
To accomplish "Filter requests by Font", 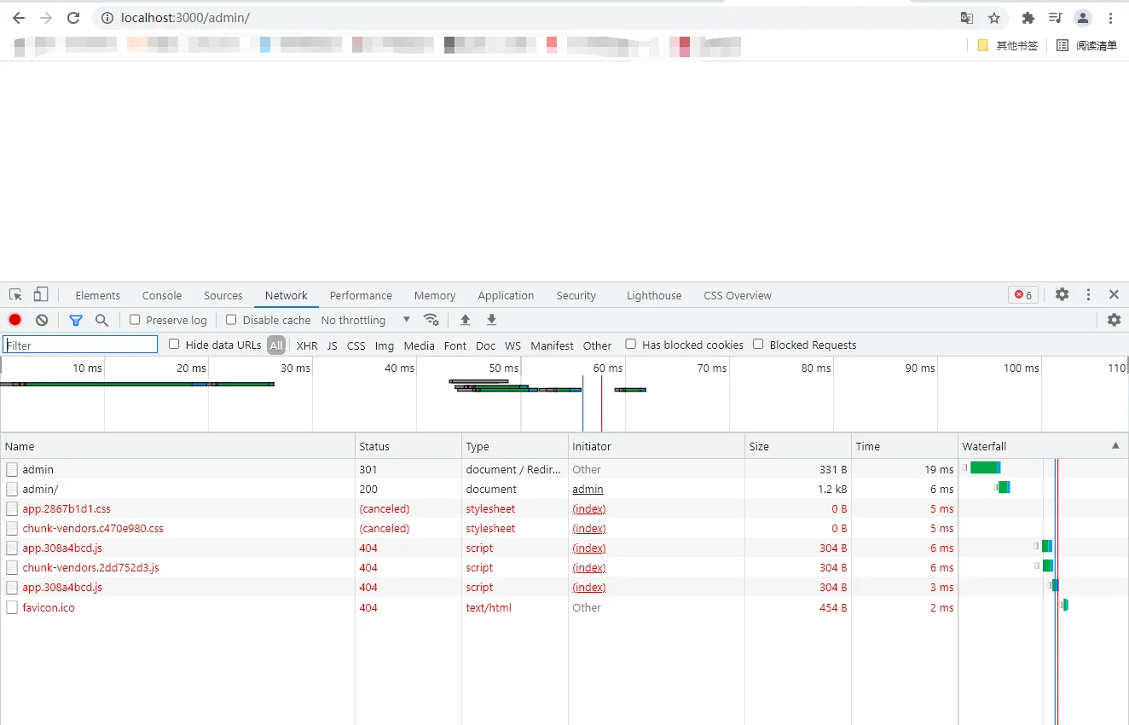I will pos(455,345).
